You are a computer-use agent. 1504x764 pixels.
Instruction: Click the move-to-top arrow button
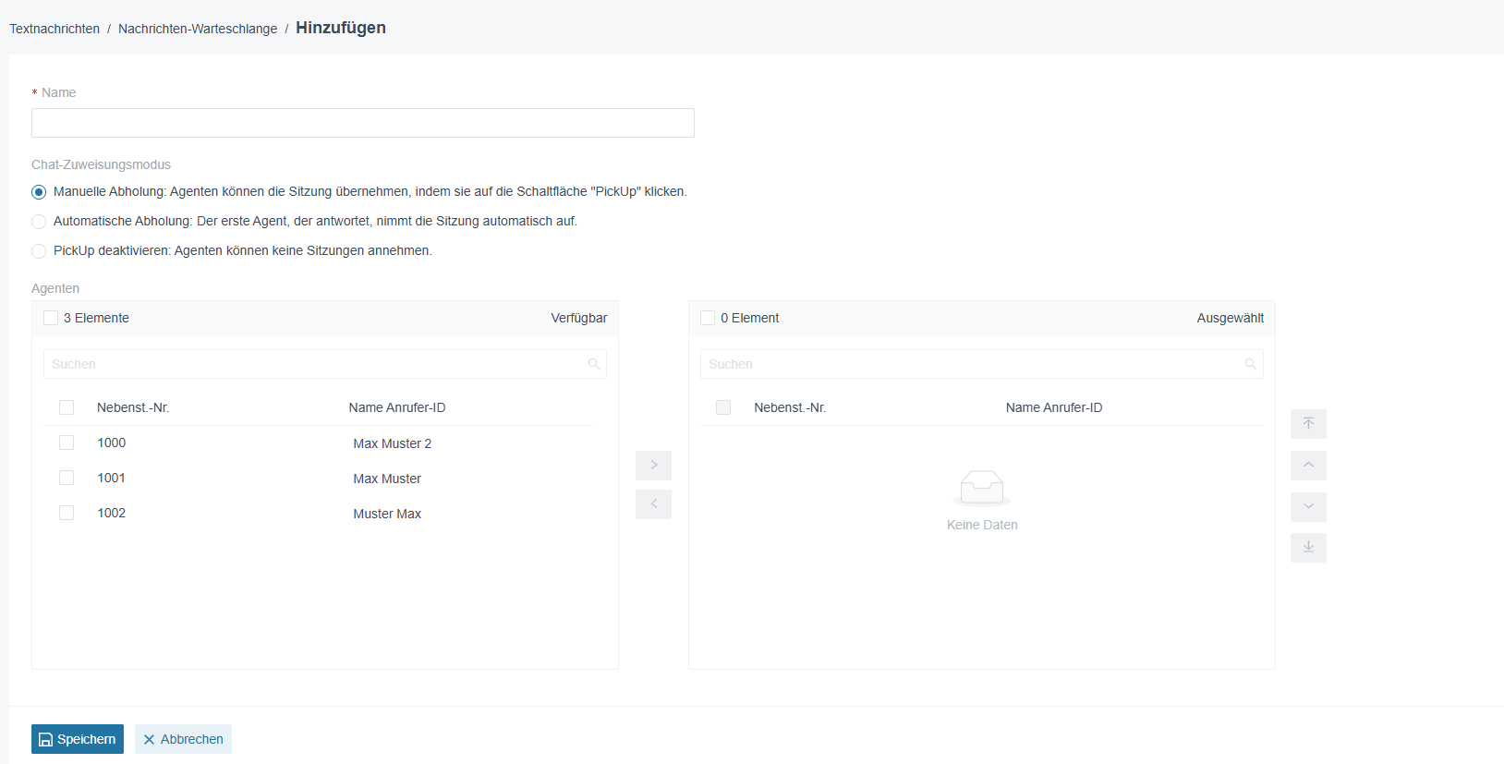tap(1308, 424)
